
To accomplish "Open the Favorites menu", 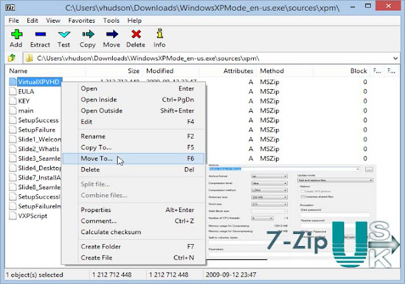I will pos(82,21).
